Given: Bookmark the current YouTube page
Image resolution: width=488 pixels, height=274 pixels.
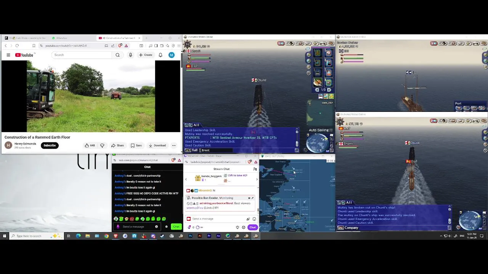Looking at the screenshot, I should click(x=34, y=46).
